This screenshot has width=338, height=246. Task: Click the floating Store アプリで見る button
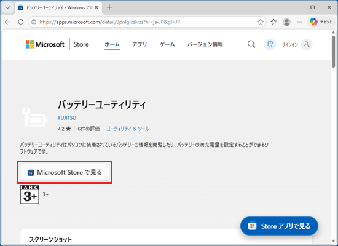[279, 226]
